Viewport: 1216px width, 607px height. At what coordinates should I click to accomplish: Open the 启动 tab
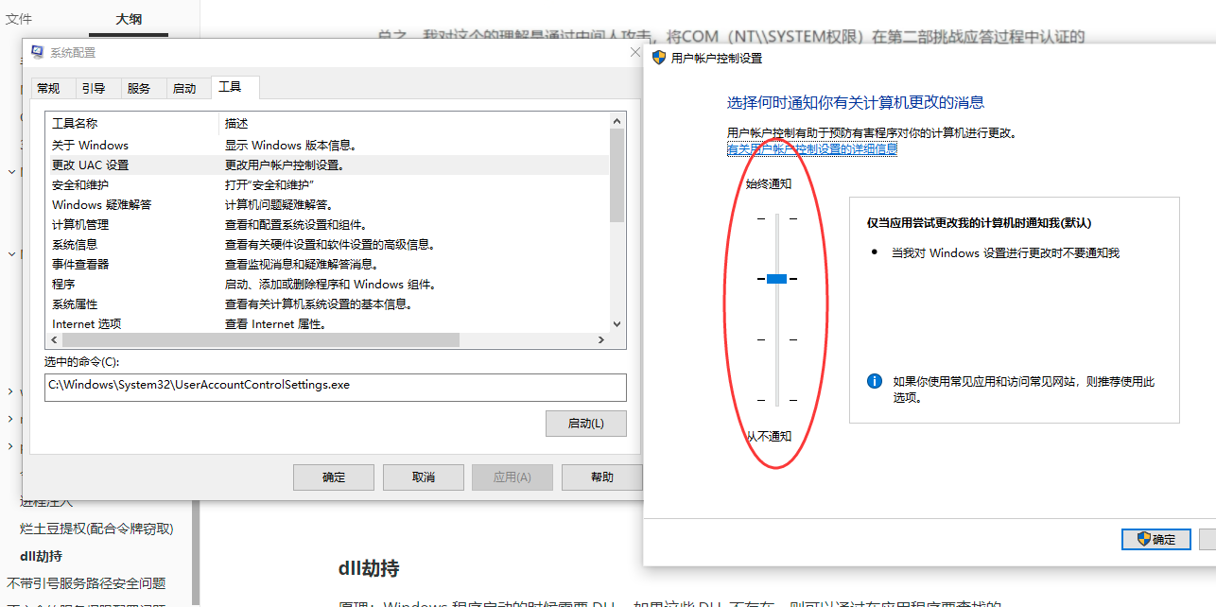tap(184, 88)
